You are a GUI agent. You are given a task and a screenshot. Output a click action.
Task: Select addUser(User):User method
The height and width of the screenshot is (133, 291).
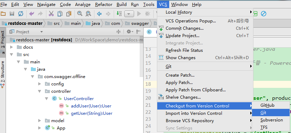[91, 106]
